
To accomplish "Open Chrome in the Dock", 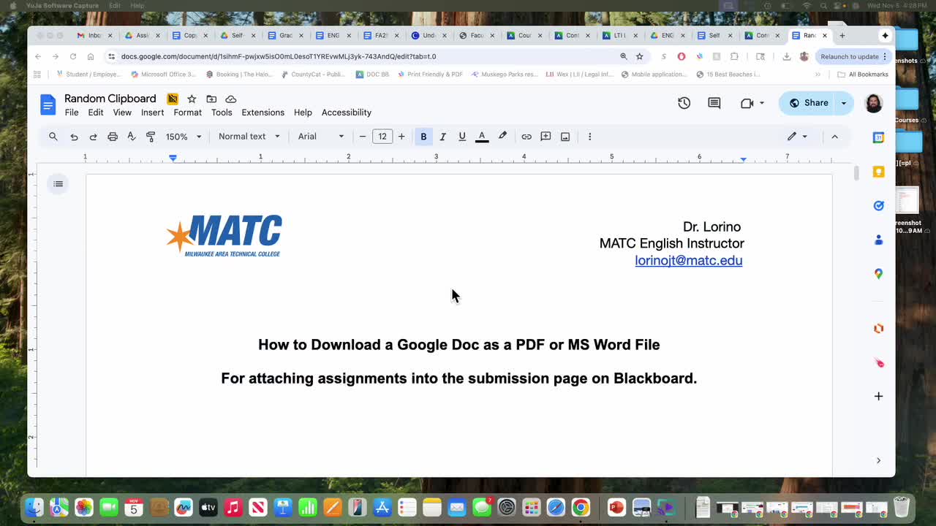I will pyautogui.click(x=581, y=507).
